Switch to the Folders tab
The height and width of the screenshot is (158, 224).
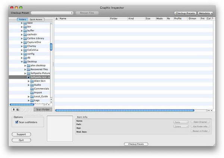[22, 19]
